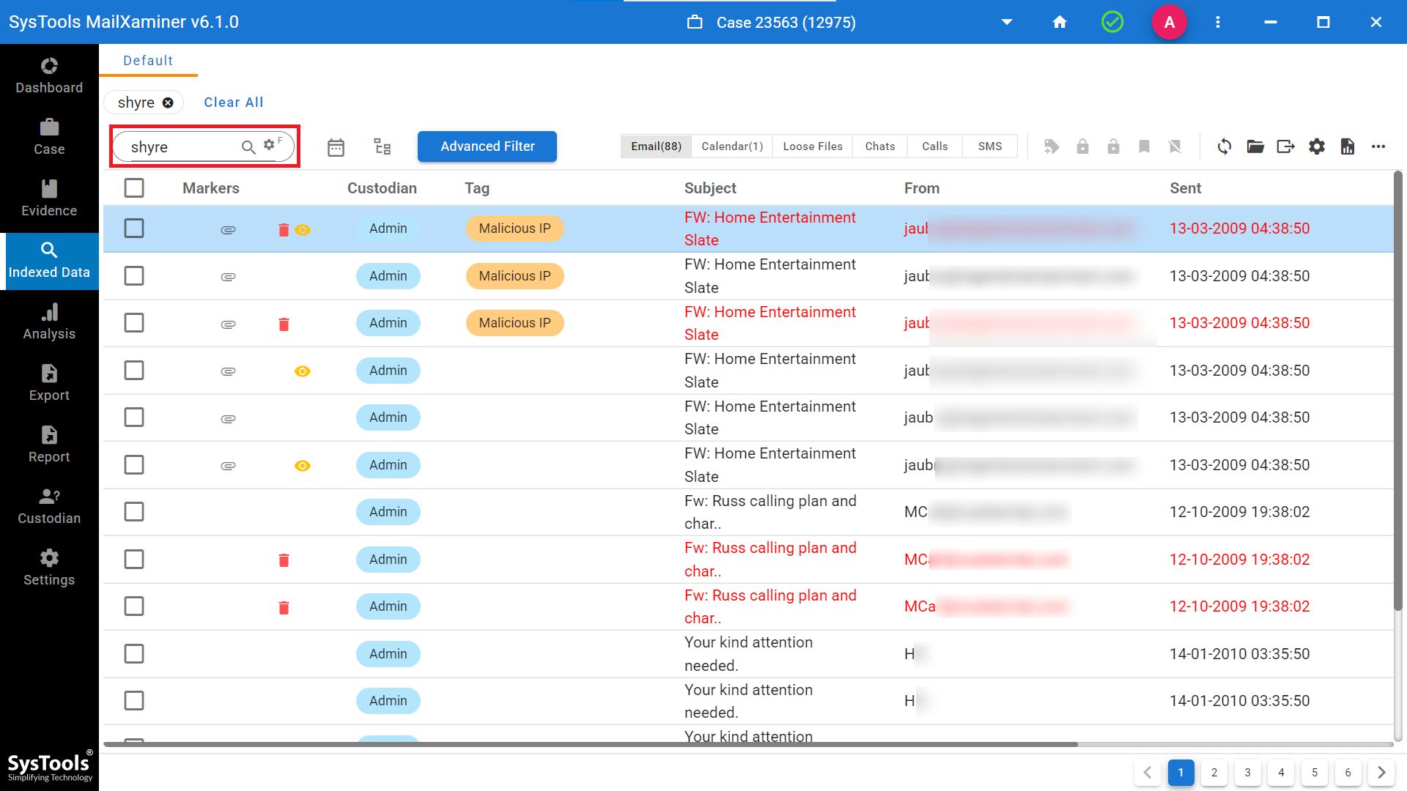
Task: Remove the 'shyre' filter chip
Action: [x=168, y=103]
